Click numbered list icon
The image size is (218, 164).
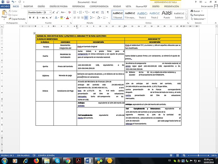(x=80, y=12)
